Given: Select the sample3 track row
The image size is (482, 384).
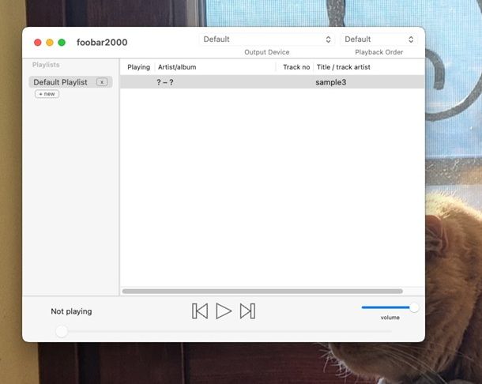Looking at the screenshot, I should pos(269,82).
